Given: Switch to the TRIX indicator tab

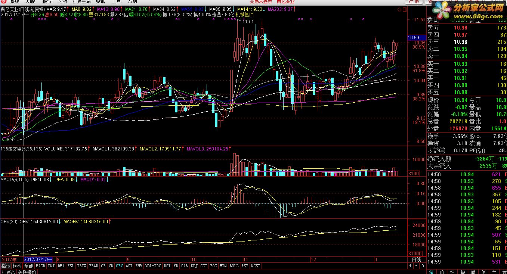Looking at the screenshot, I should pos(81,266).
